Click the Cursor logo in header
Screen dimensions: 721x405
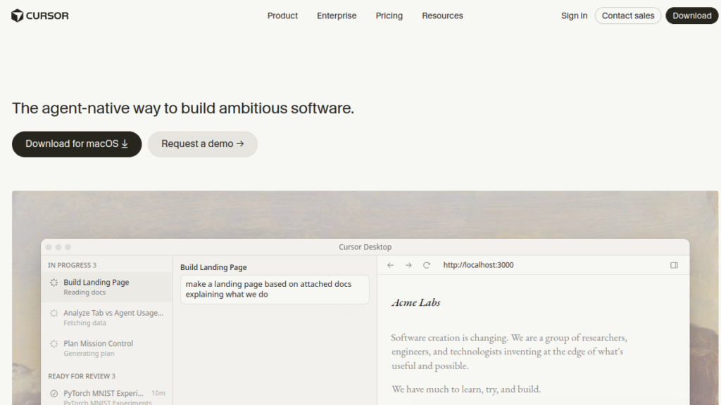[x=40, y=15]
